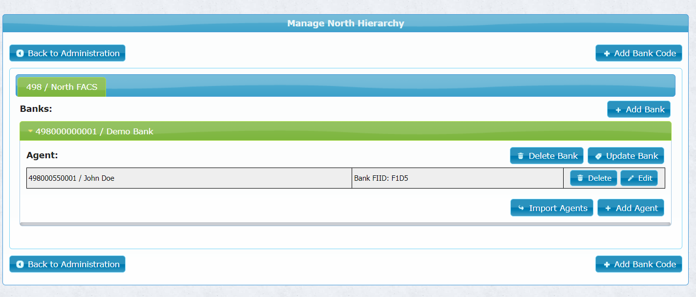Click the trash icon in John Doe's row
The image size is (696, 297).
point(580,178)
